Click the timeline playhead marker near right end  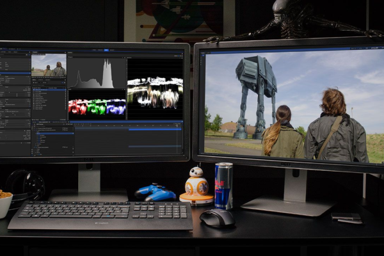point(177,125)
